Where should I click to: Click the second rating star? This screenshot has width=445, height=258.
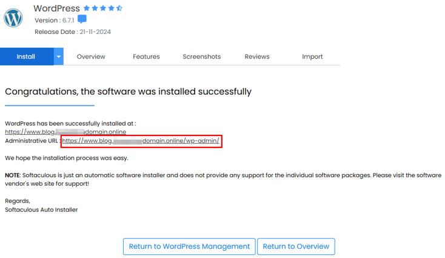[95, 8]
